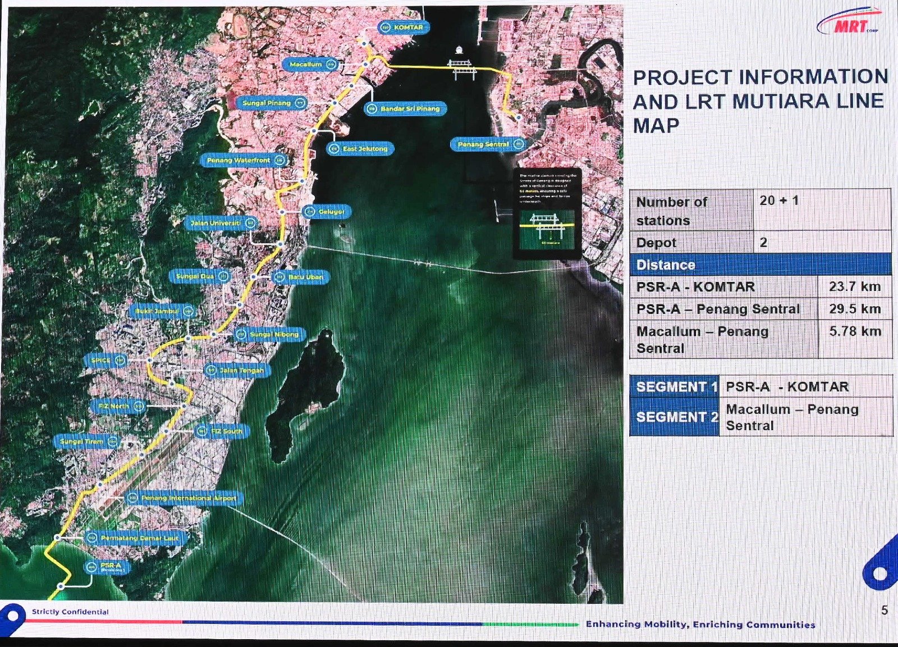This screenshot has width=898, height=647.
Task: Click the 23.7 km distance value
Action: [x=854, y=286]
